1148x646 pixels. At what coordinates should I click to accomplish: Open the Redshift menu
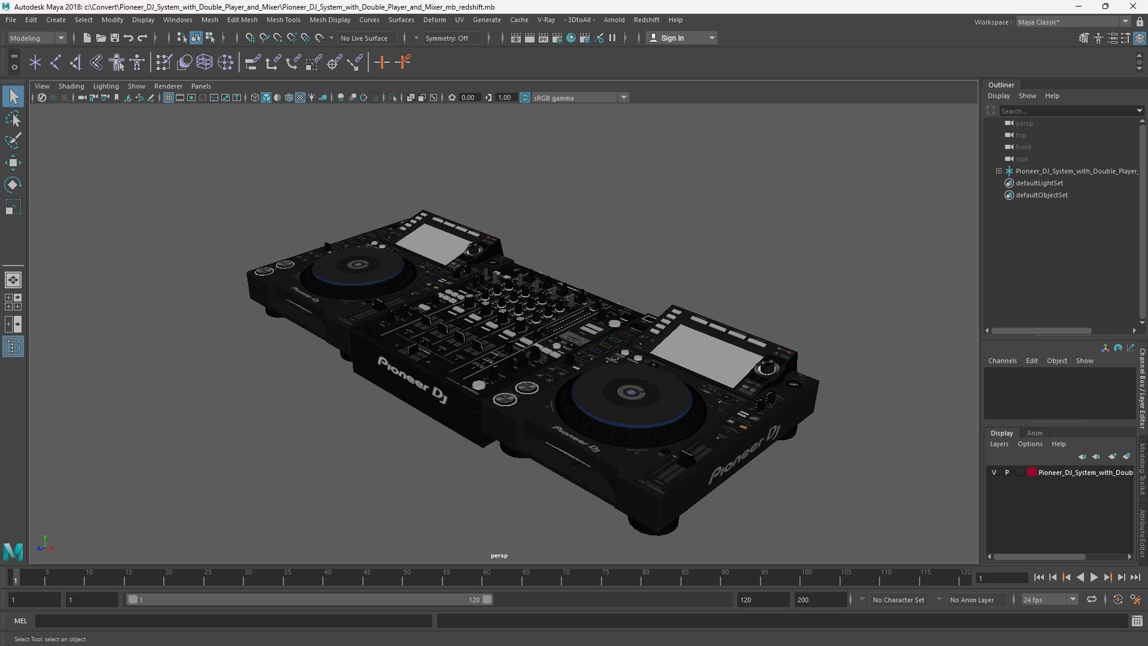click(646, 20)
